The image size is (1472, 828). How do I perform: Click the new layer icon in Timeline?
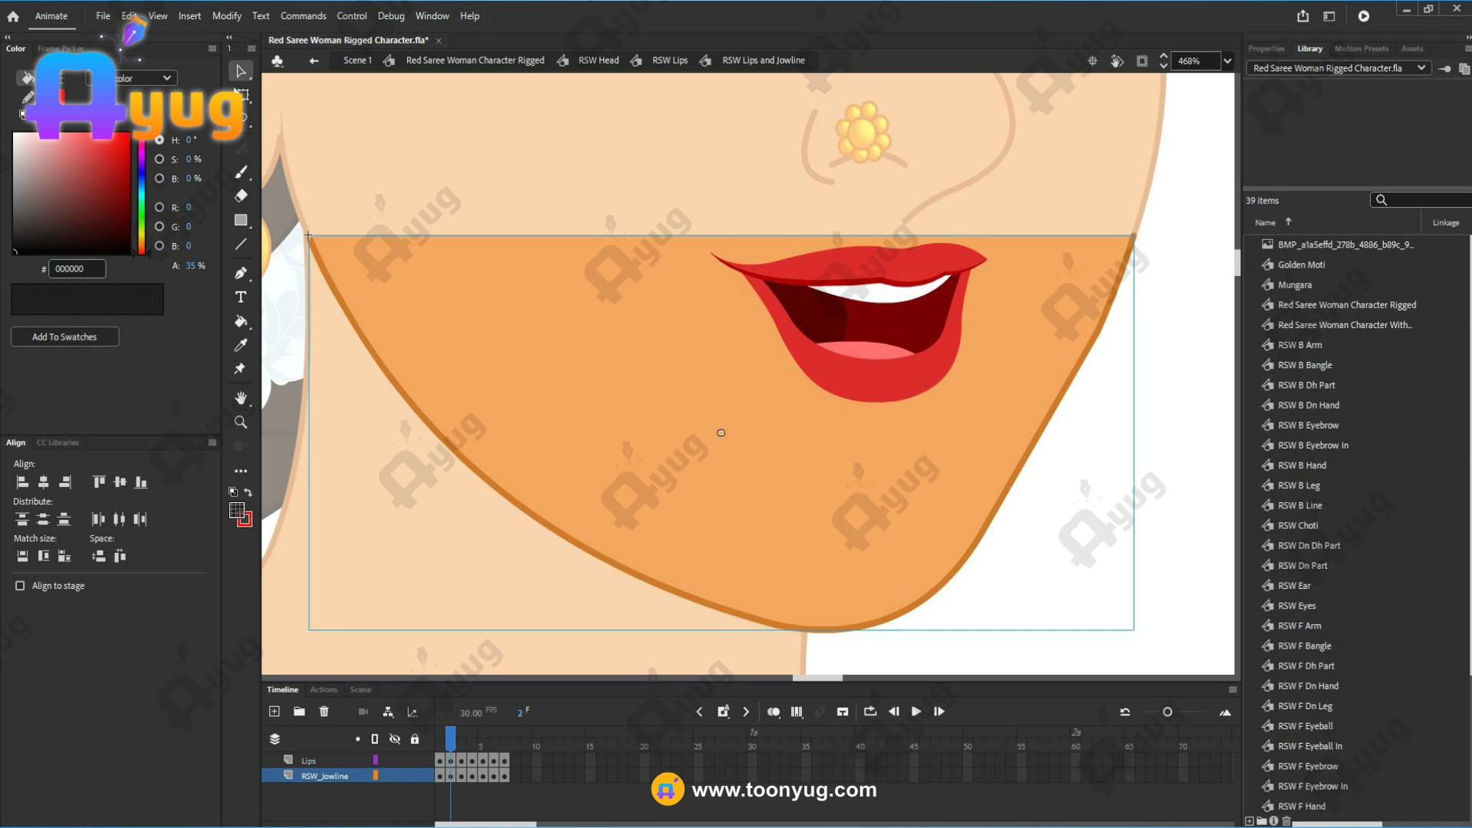click(274, 711)
